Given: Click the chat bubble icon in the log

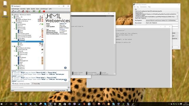Looking at the screenshot, I should [x=66, y=80].
